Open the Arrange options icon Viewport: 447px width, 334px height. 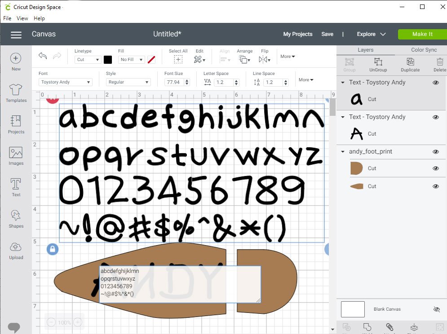(x=244, y=59)
